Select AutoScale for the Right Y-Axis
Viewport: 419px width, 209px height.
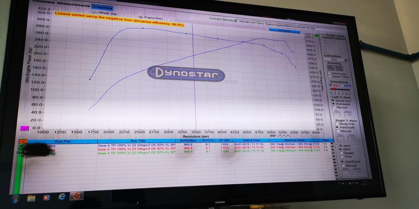pos(337,127)
